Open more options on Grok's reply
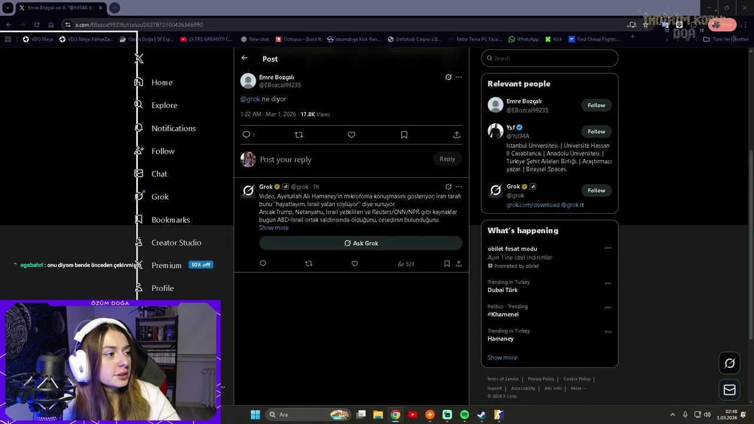Image resolution: width=754 pixels, height=424 pixels. [x=459, y=187]
